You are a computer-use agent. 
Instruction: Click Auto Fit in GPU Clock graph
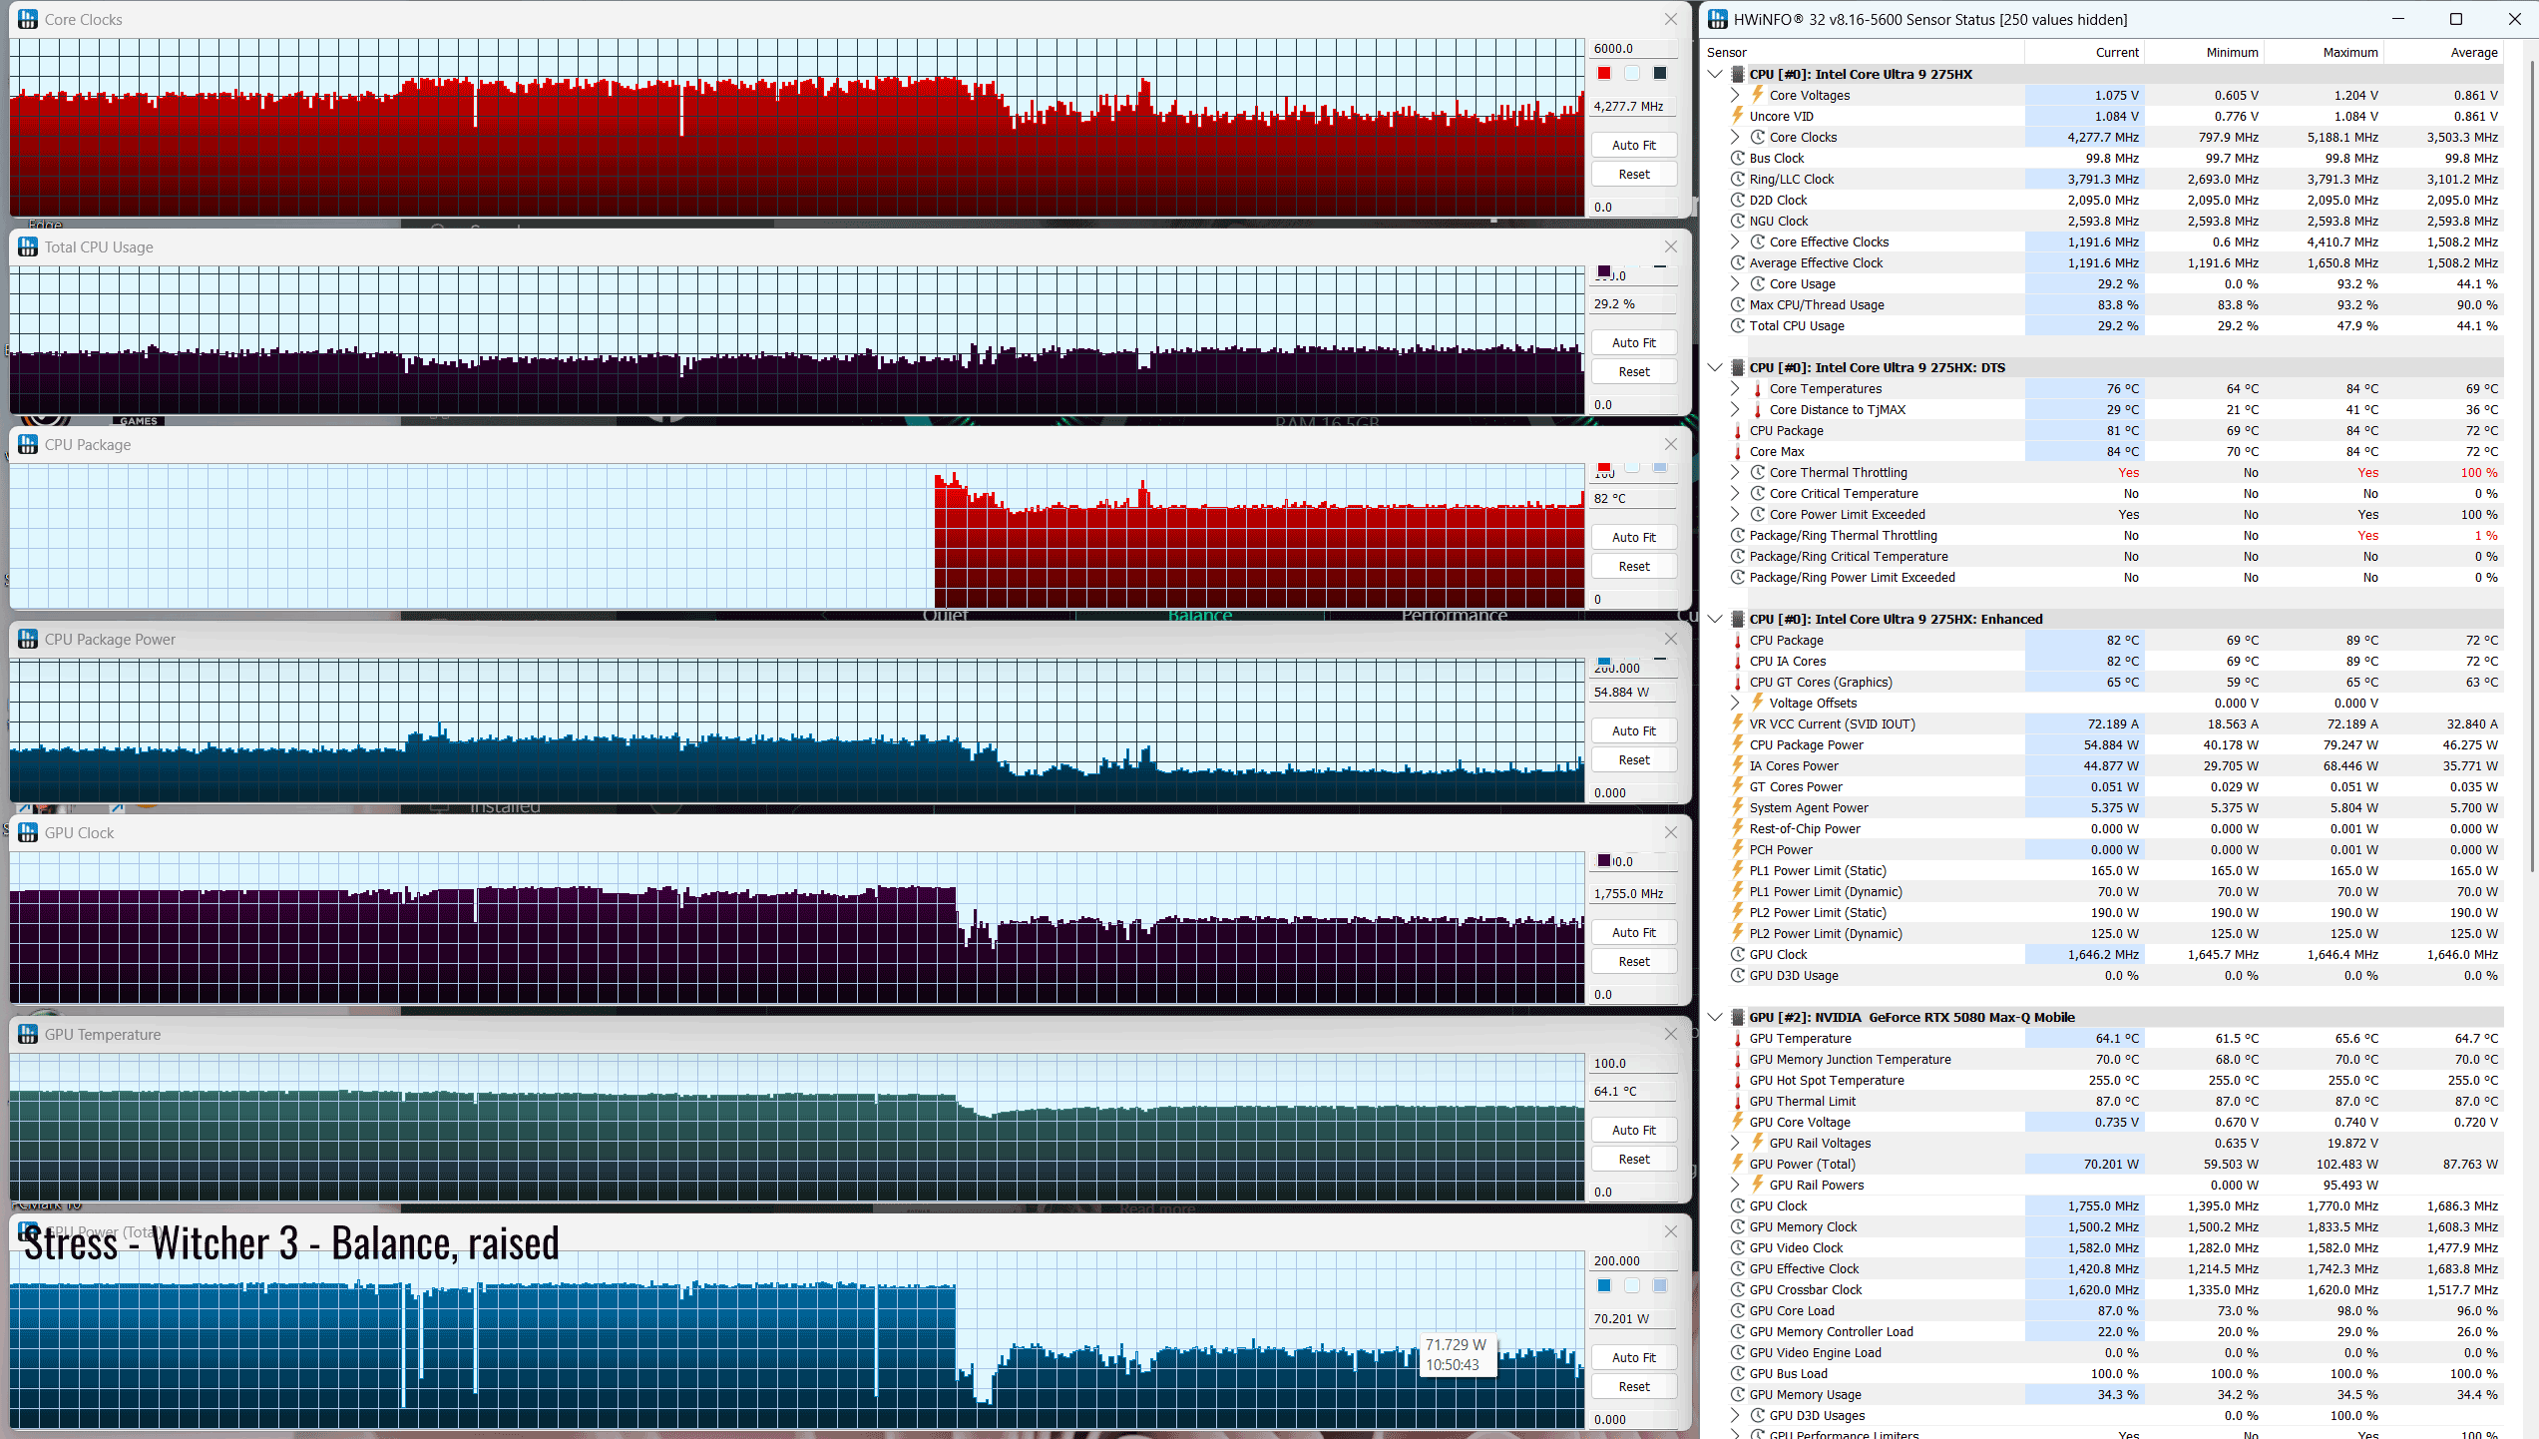1633,932
